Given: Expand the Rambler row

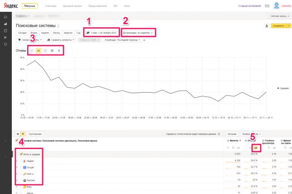Looking at the screenshot, I should [x=17, y=180].
